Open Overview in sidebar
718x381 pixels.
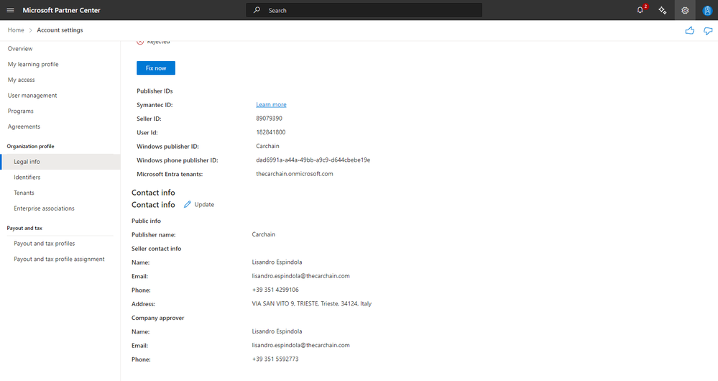click(20, 49)
